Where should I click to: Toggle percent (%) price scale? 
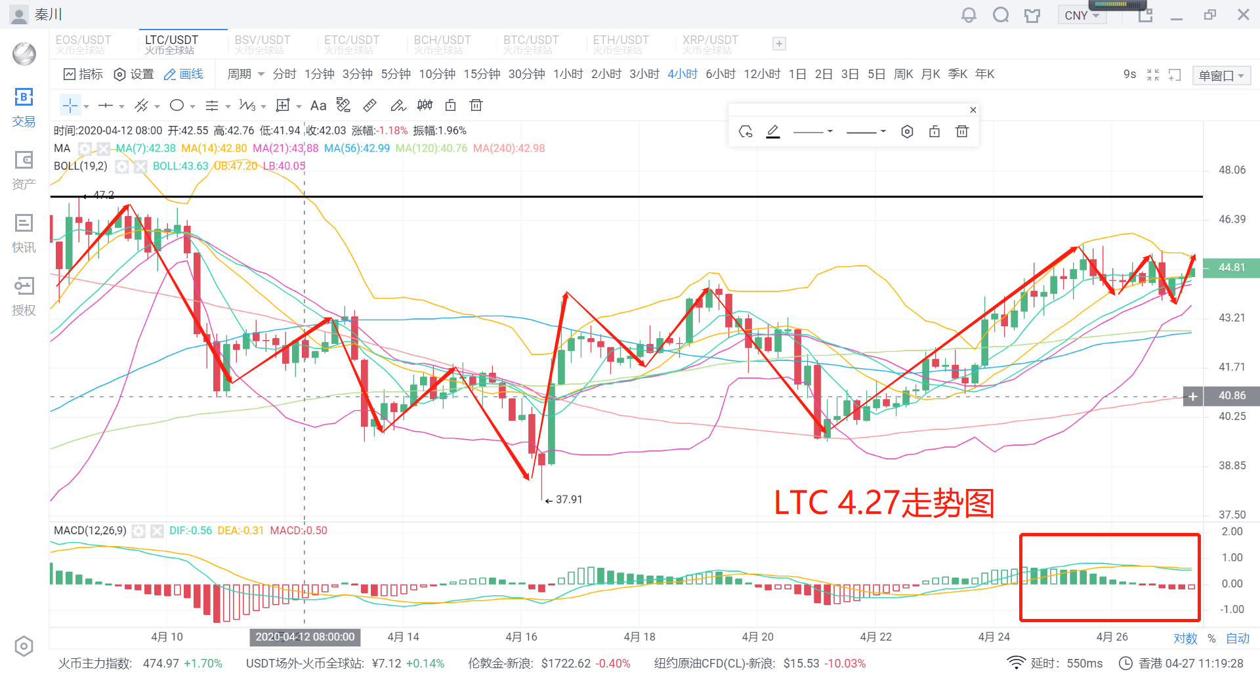click(1211, 639)
